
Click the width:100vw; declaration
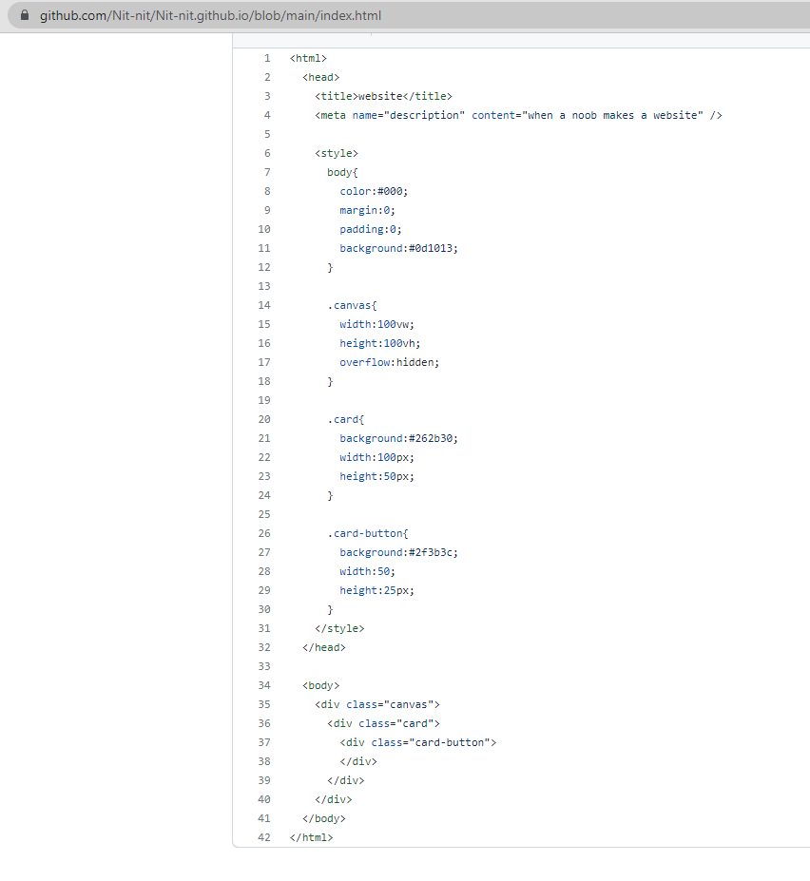(x=376, y=325)
